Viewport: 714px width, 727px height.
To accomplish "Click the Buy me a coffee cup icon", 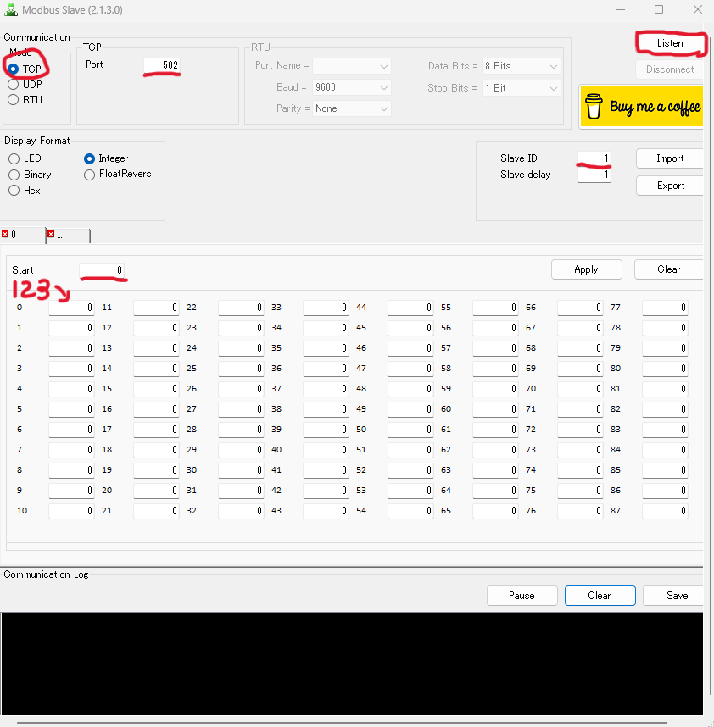I will tap(595, 108).
